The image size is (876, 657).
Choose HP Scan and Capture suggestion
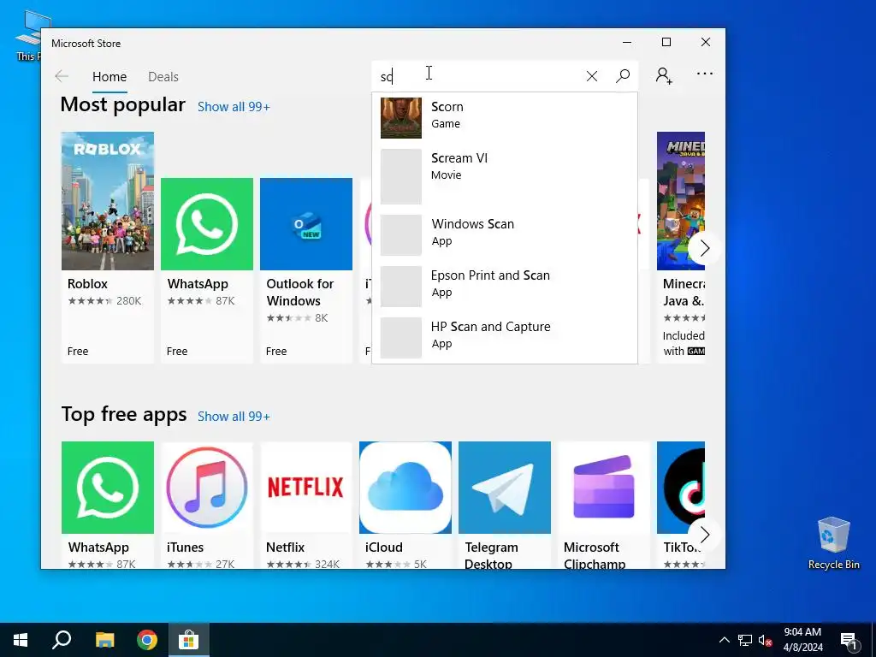[505, 337]
